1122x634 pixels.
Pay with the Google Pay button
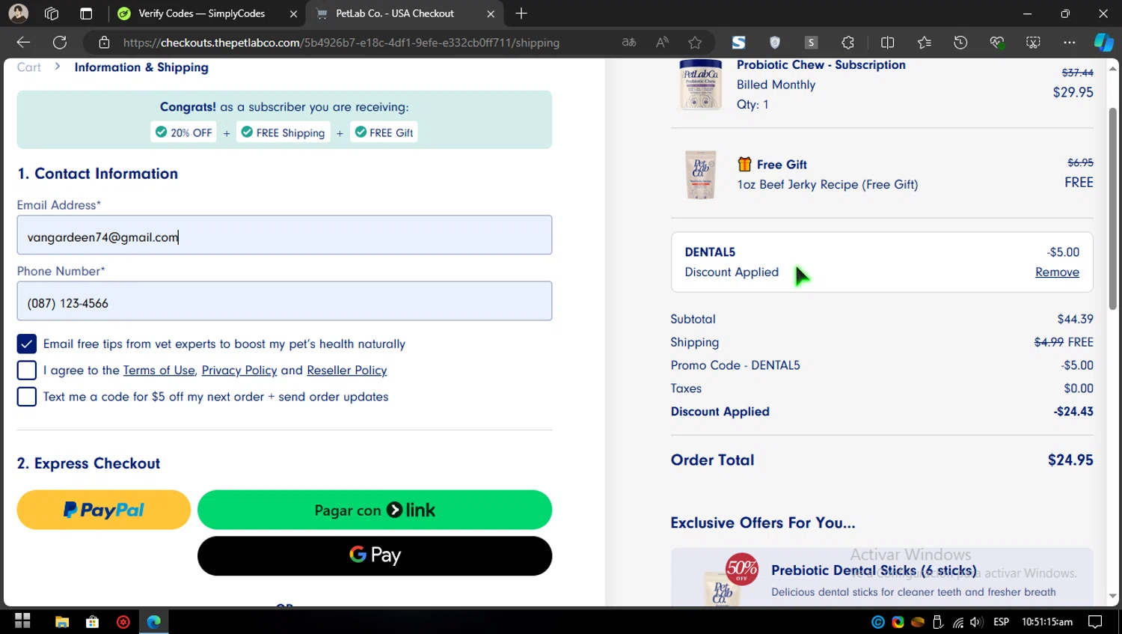coord(375,555)
